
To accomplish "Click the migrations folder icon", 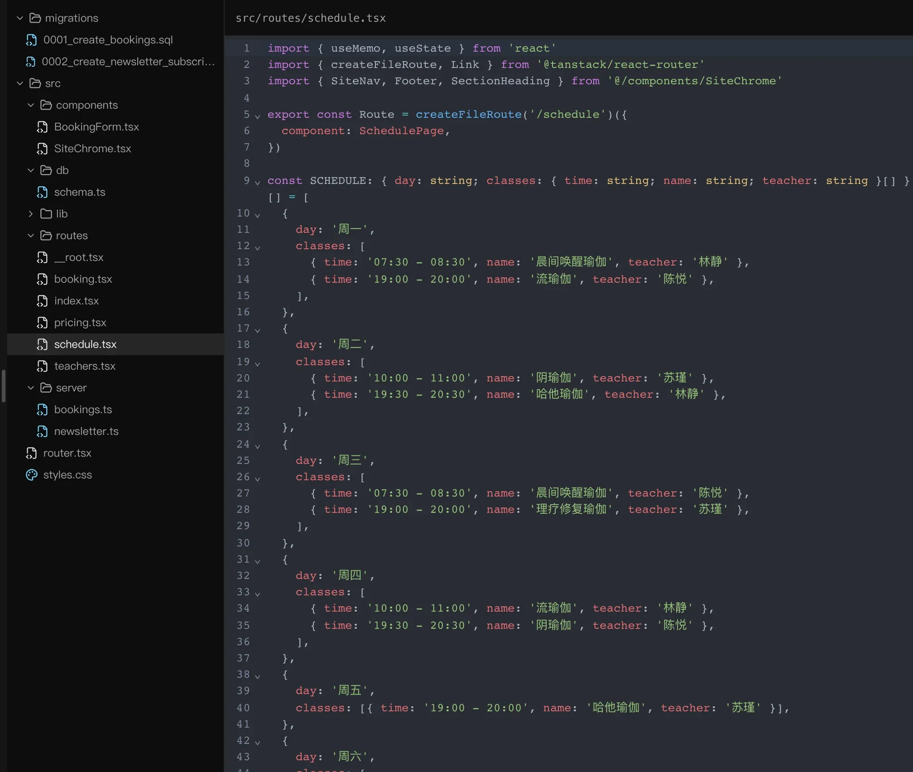I will (35, 18).
